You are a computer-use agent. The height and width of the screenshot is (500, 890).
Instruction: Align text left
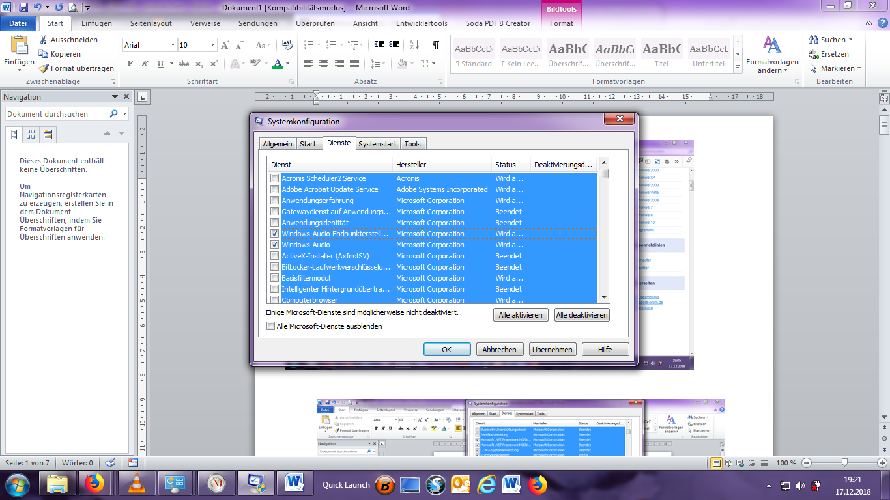pyautogui.click(x=309, y=64)
